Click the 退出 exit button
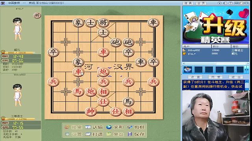The image size is (252, 141). coord(236,77)
